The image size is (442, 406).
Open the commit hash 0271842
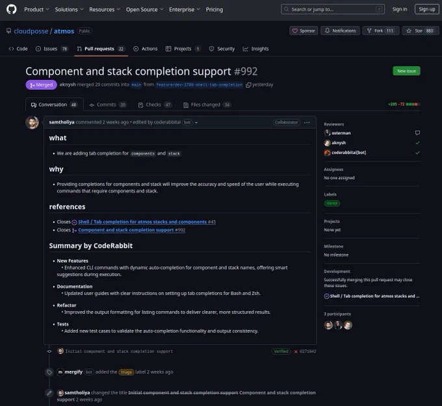(307, 351)
